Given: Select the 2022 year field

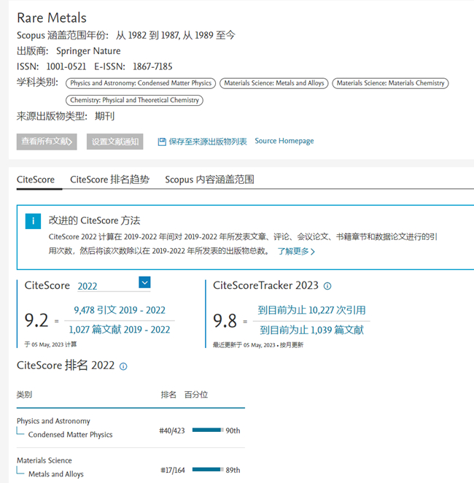Looking at the screenshot, I should click(106, 286).
